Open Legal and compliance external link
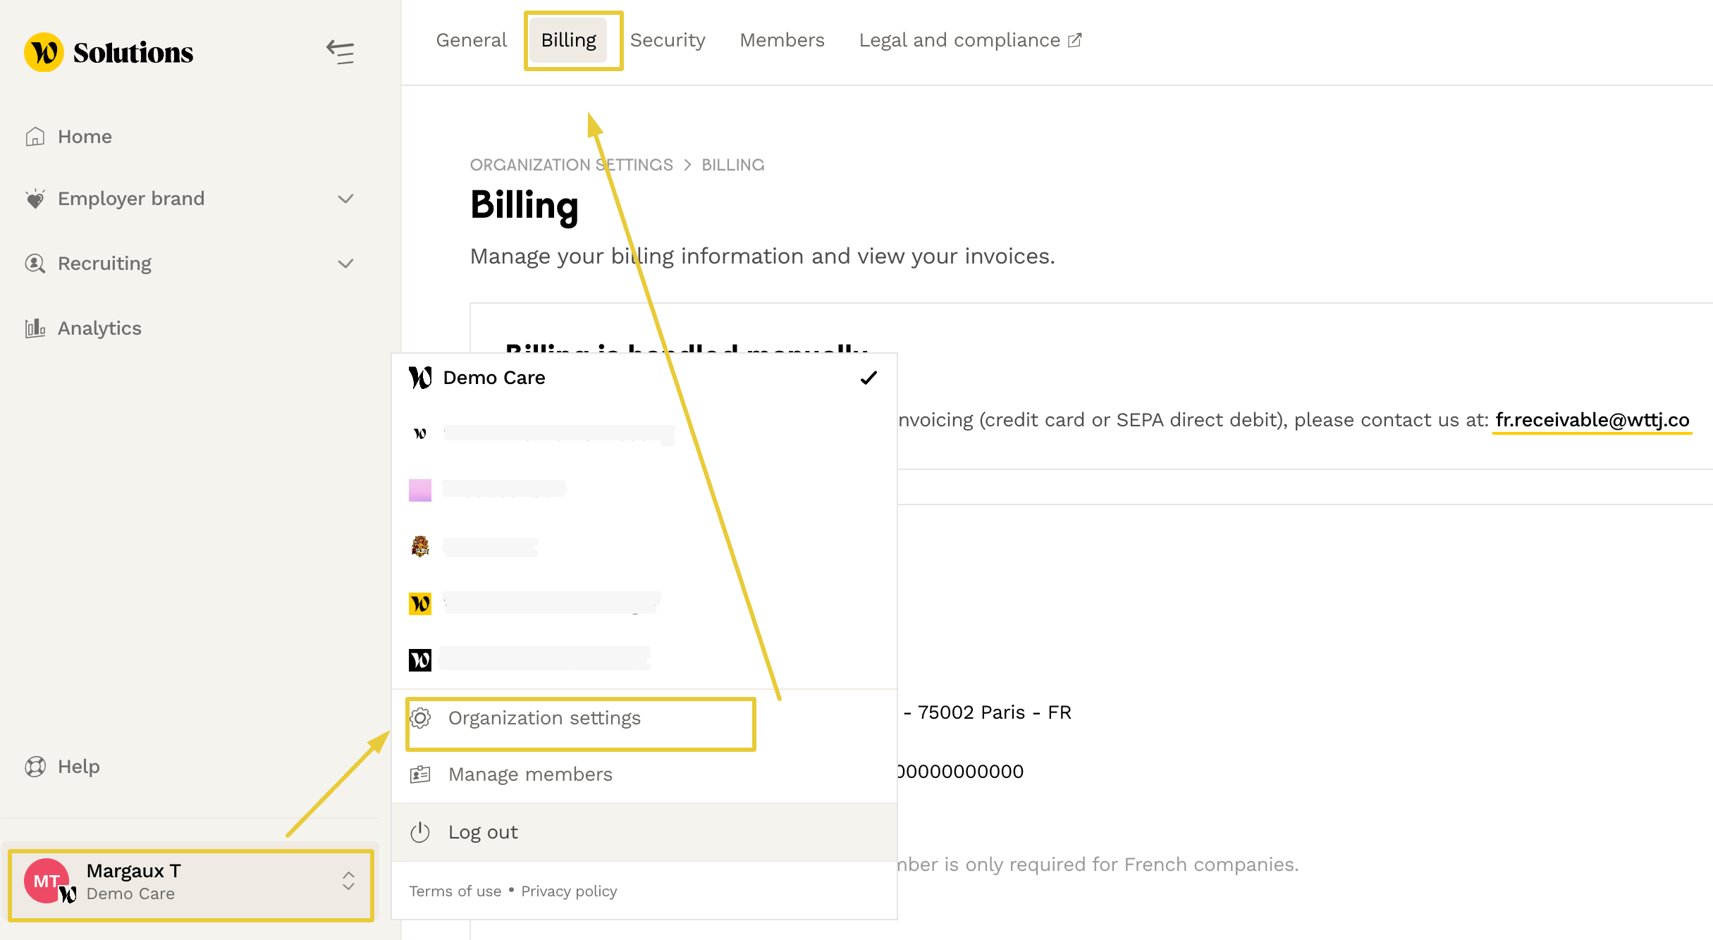 click(969, 40)
